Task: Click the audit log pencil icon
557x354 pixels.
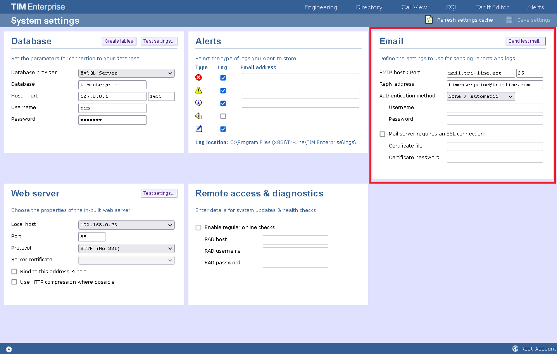Action: coord(198,128)
